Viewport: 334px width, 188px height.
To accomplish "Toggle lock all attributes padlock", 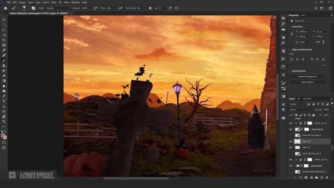I will (314, 115).
